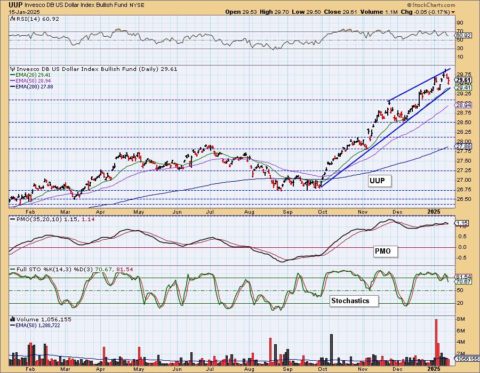480x373 pixels.
Task: Click the 27.88 value tag on the price axis
Action: (463, 147)
